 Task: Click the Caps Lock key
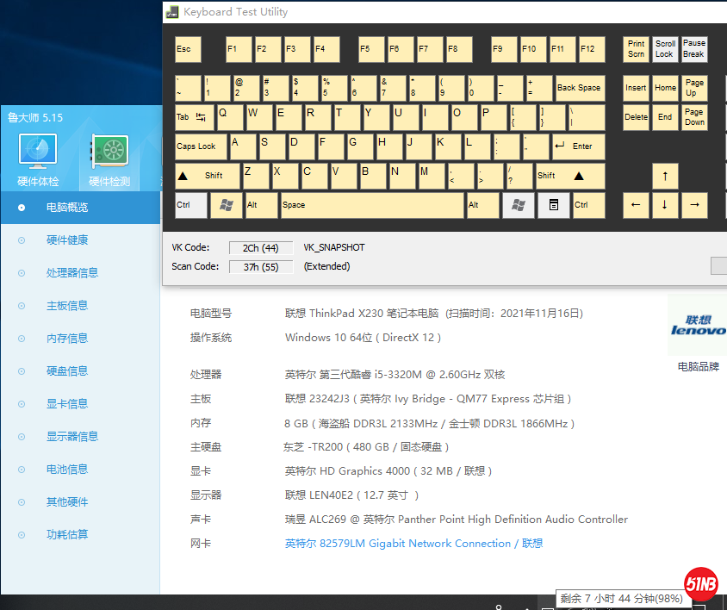(x=201, y=146)
